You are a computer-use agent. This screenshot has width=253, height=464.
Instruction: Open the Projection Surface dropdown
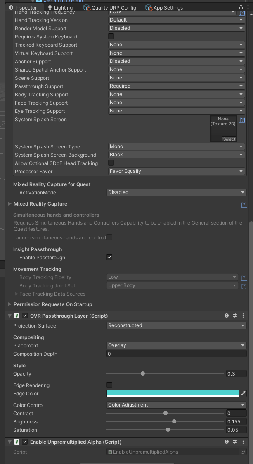(176, 325)
